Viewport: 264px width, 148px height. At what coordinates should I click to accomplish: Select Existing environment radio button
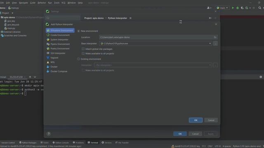coord(79,59)
